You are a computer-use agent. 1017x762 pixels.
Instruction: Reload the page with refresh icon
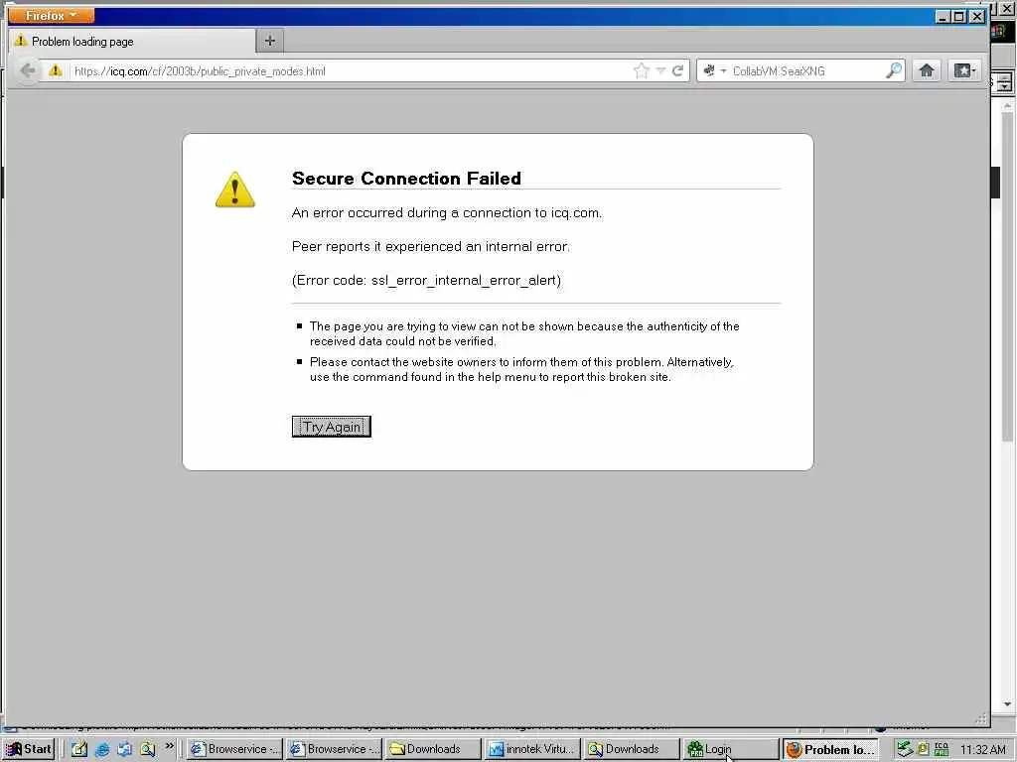677,70
